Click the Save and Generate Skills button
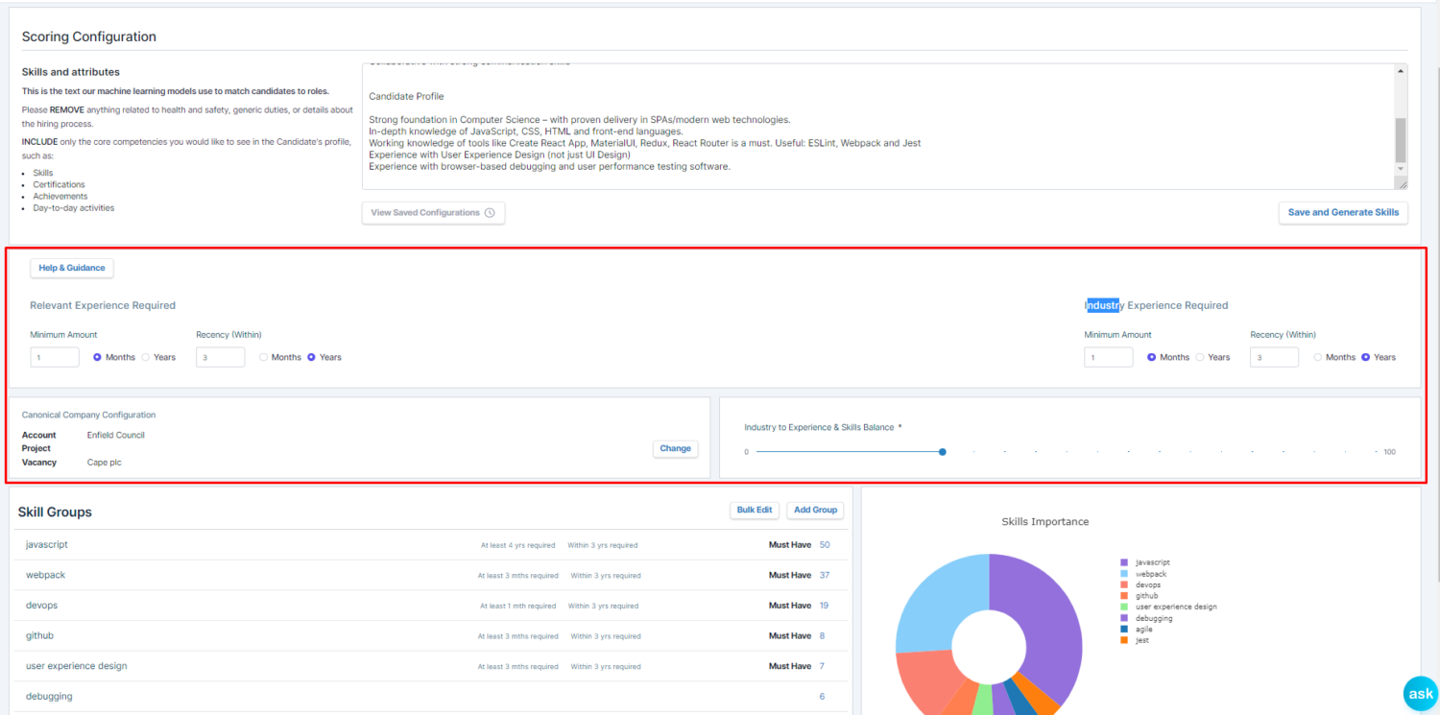 click(x=1343, y=212)
